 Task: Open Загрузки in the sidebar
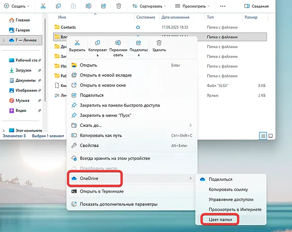[x=20, y=70]
